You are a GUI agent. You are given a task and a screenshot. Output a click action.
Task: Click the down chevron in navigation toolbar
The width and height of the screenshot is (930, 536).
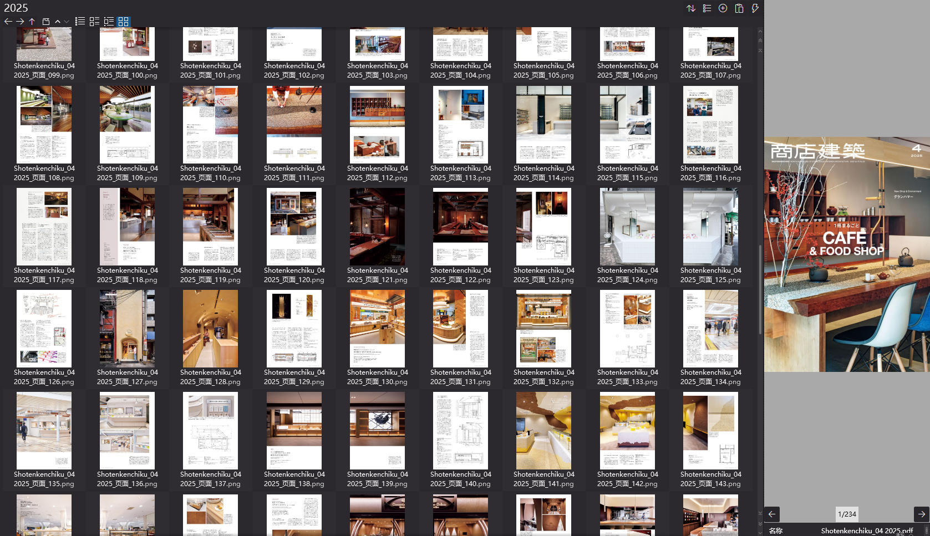tap(67, 22)
